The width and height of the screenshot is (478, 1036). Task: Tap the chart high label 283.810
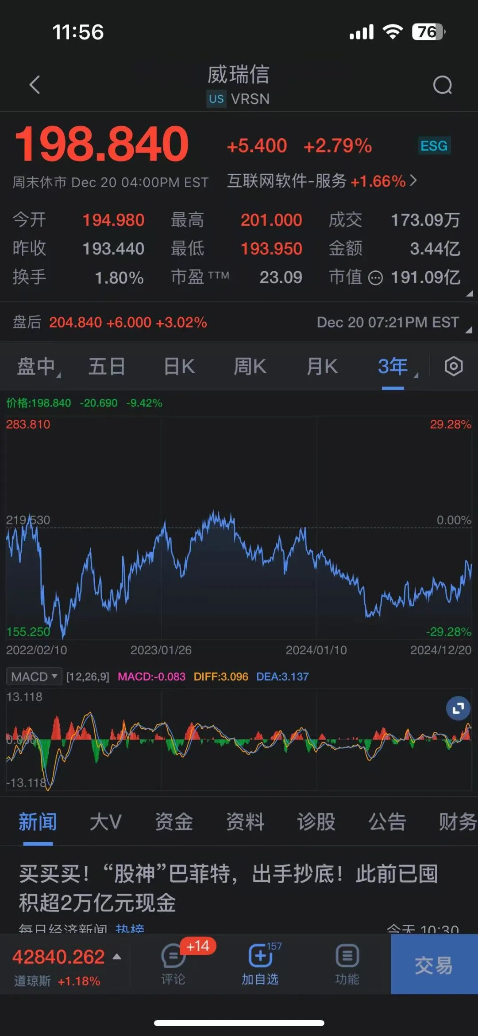(28, 424)
